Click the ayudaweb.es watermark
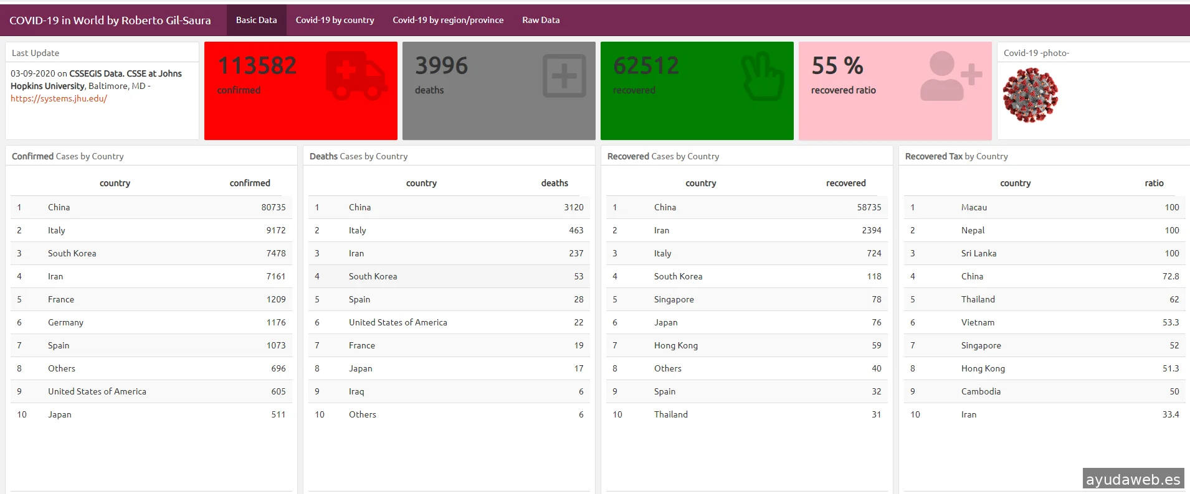 coord(1133,479)
